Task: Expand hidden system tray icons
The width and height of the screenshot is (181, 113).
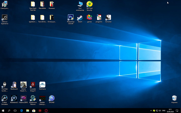Action: 151,111
